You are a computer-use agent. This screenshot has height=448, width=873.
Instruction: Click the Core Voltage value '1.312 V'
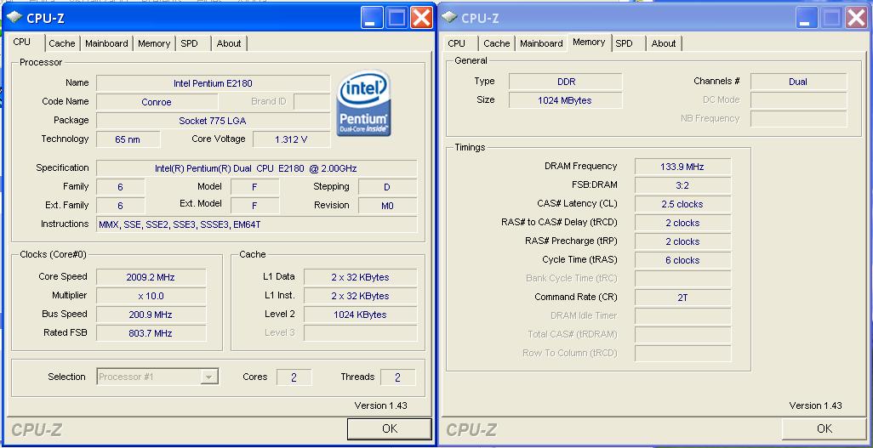[291, 139]
